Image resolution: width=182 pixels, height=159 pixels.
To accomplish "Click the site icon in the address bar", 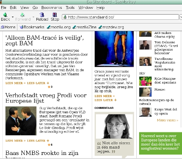I will click(x=65, y=17).
